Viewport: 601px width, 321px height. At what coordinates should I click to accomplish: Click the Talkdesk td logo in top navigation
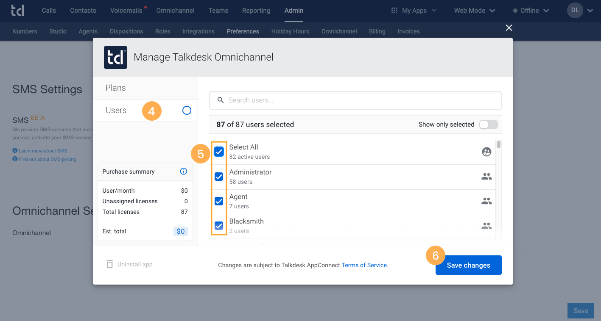point(17,11)
